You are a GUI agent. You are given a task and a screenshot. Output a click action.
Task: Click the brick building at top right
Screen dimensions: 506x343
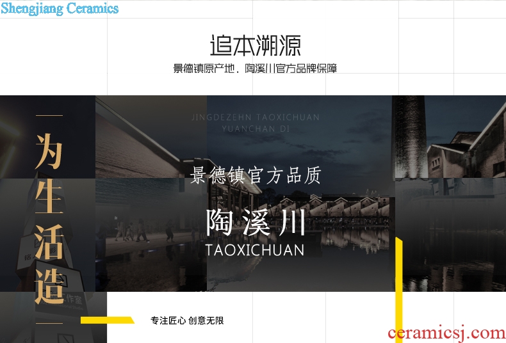[467, 137]
